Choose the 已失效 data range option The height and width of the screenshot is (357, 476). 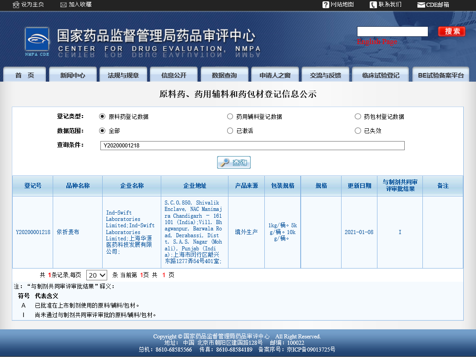358,131
